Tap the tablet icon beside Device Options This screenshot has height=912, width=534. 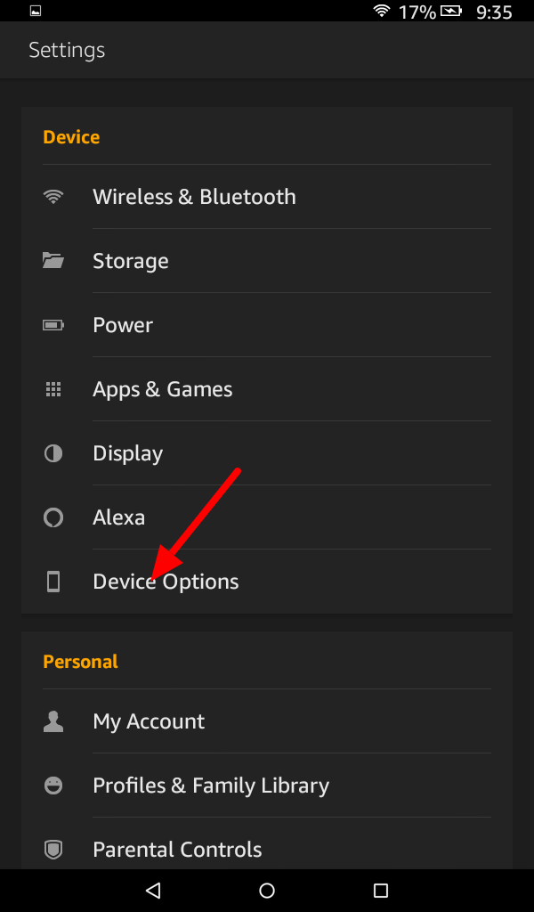[53, 581]
